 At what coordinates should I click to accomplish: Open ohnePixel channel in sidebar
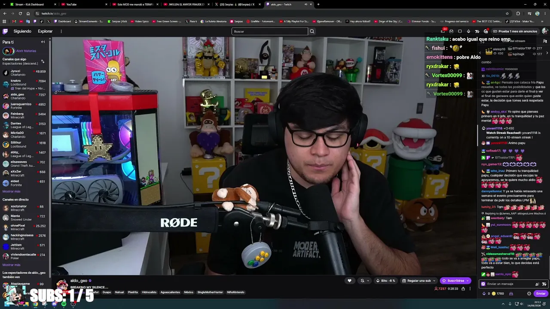point(25,227)
